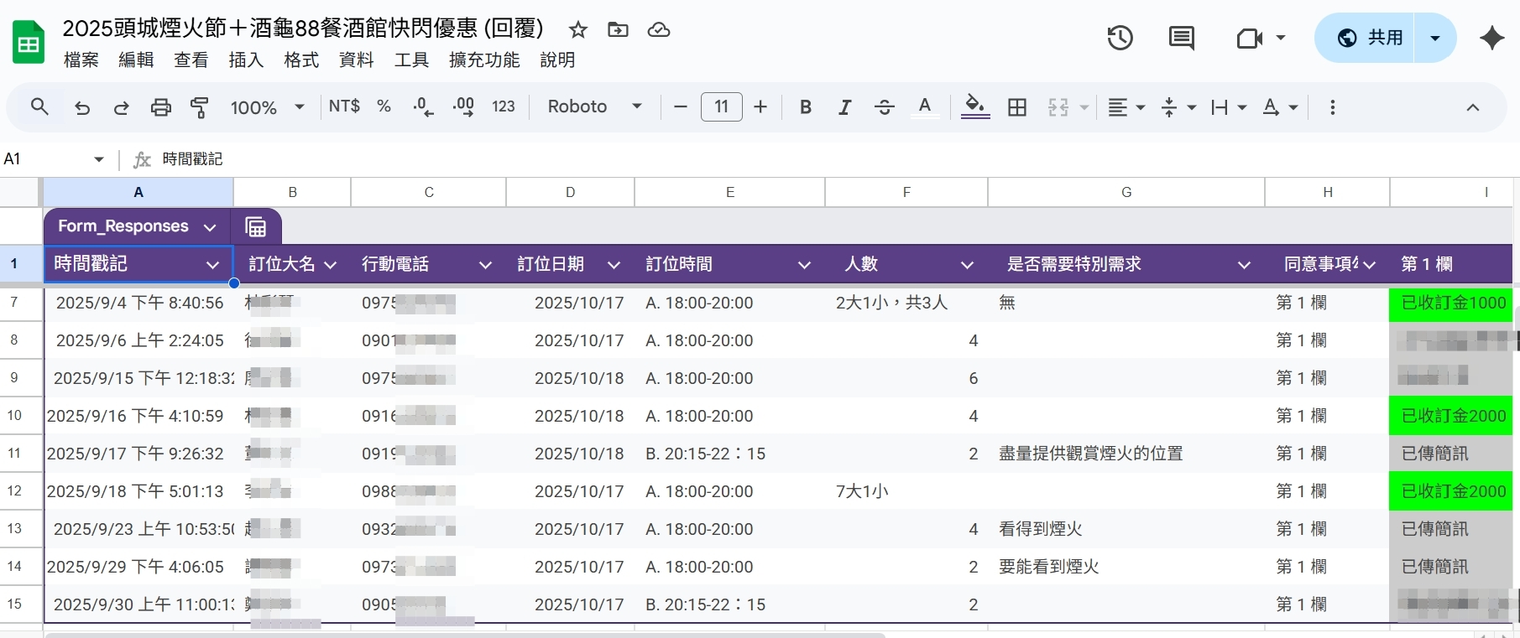Open the 行動電話 column filter dropdown
This screenshot has height=638, width=1520.
pos(485,265)
